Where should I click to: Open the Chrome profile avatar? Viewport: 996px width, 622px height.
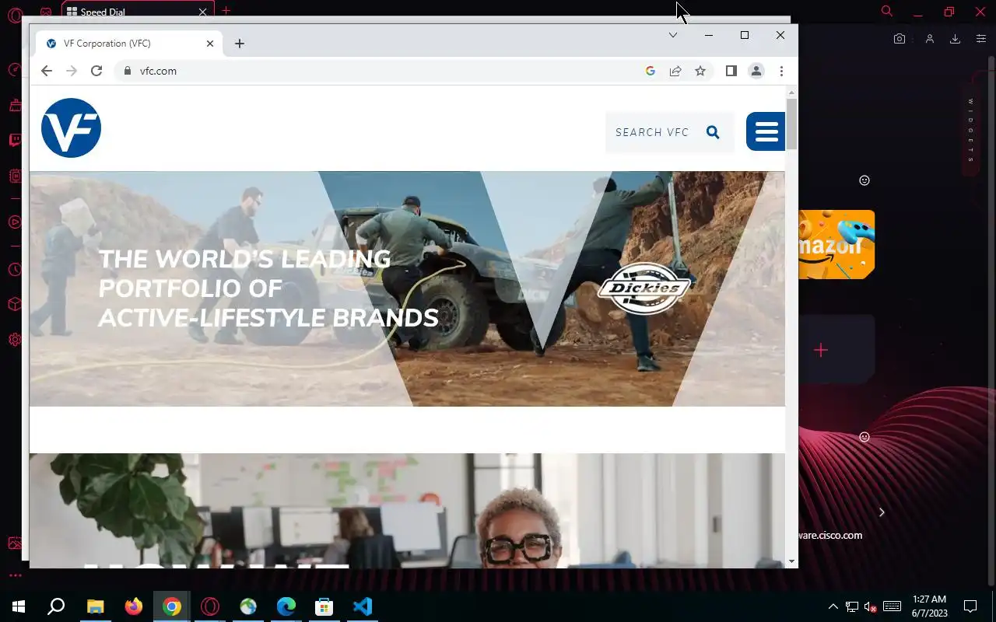pyautogui.click(x=756, y=71)
